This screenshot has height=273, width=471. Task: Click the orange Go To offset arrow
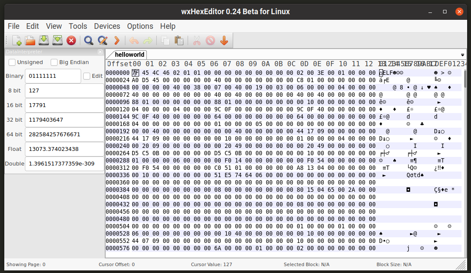pos(116,40)
